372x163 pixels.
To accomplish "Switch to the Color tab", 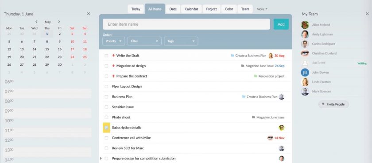I will click(x=229, y=9).
